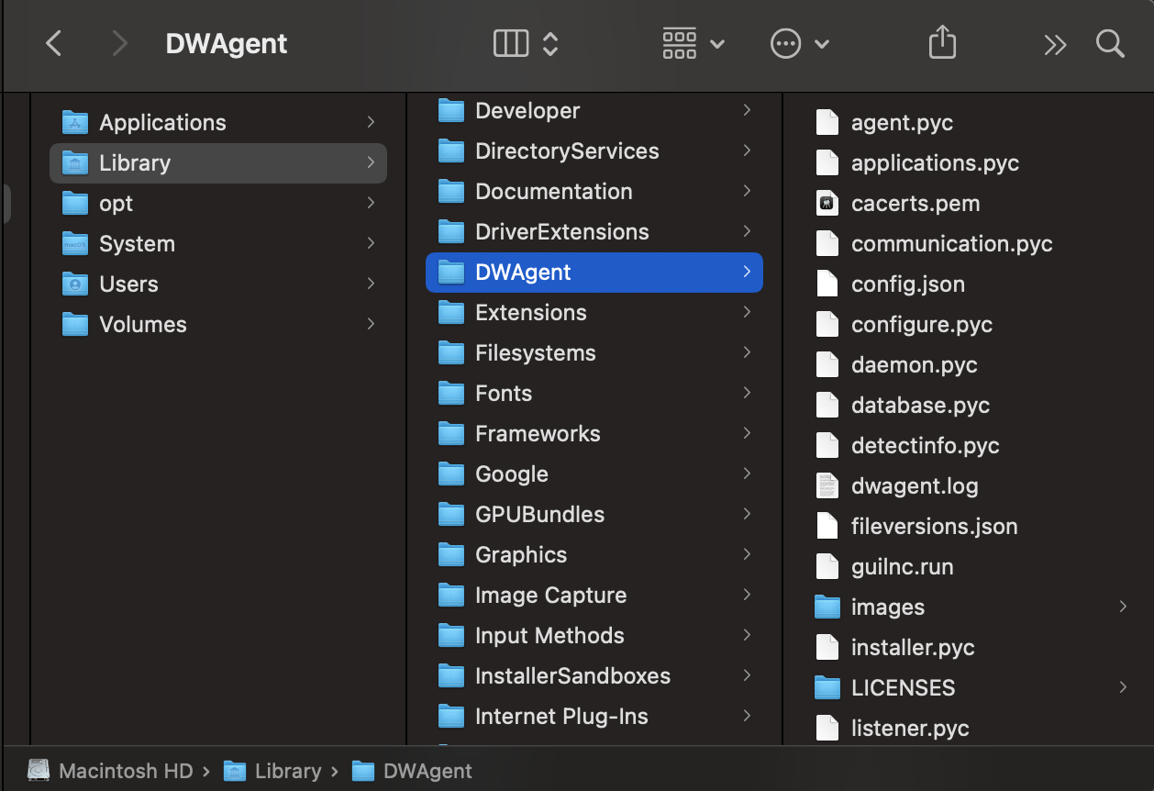Open the group-by options dropdown

tap(694, 43)
